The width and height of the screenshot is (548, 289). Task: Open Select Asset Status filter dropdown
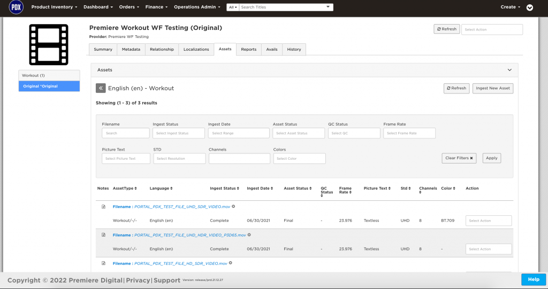[299, 134]
